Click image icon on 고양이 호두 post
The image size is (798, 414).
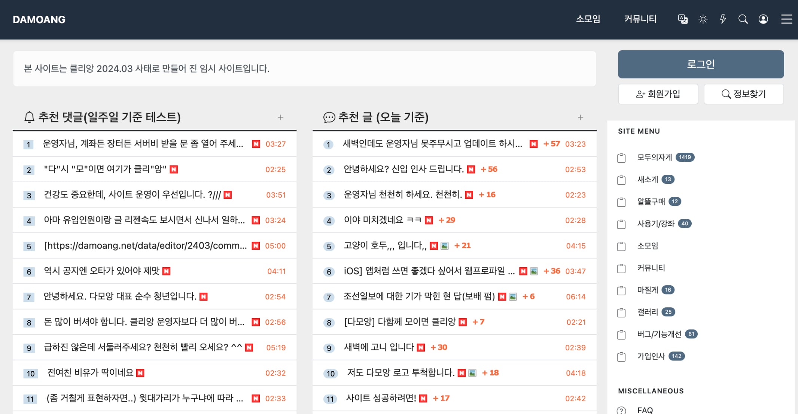(445, 246)
